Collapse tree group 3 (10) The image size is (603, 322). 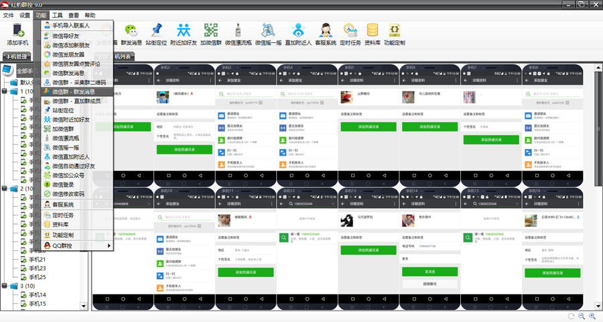4,286
